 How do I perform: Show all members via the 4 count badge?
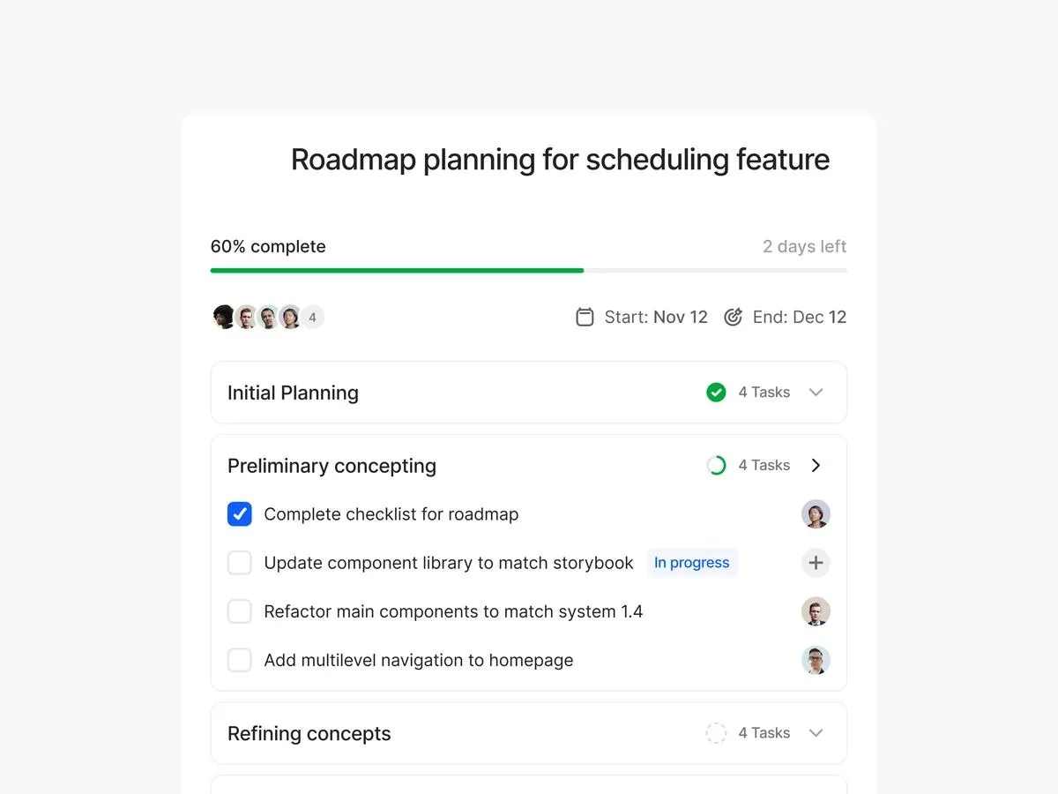(x=312, y=318)
